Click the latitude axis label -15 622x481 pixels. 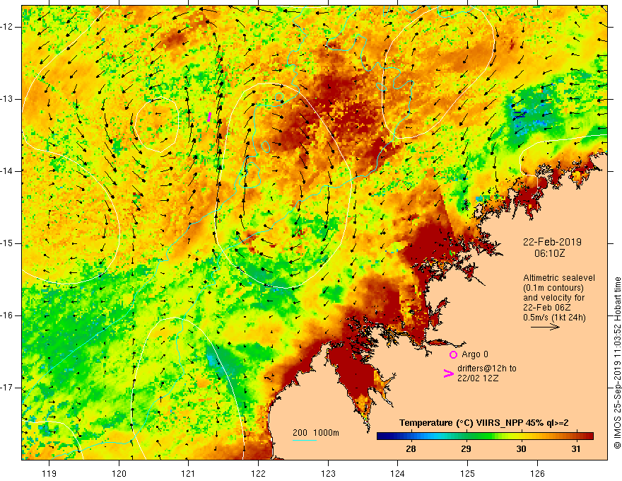coord(7,243)
